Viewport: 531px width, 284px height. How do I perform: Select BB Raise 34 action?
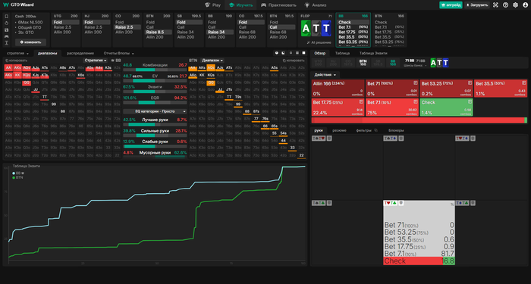220,32
